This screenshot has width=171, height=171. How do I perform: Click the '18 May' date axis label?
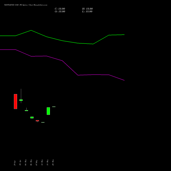(x=48, y=162)
